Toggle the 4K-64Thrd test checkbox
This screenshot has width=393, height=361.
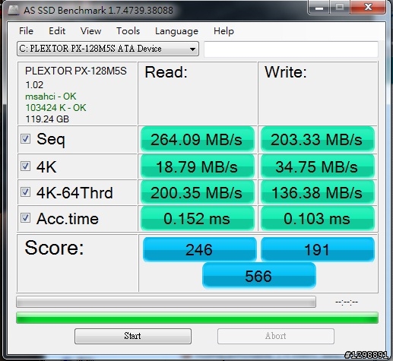[25, 192]
